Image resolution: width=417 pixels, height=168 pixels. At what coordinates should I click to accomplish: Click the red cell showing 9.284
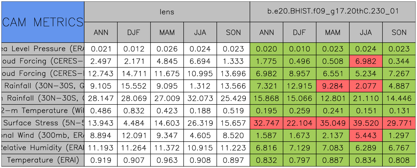pos(333,86)
